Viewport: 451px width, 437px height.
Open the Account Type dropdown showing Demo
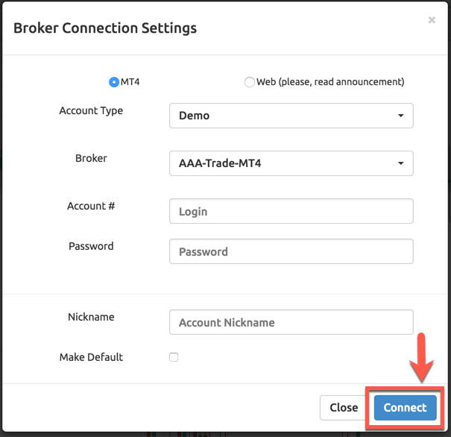[291, 116]
